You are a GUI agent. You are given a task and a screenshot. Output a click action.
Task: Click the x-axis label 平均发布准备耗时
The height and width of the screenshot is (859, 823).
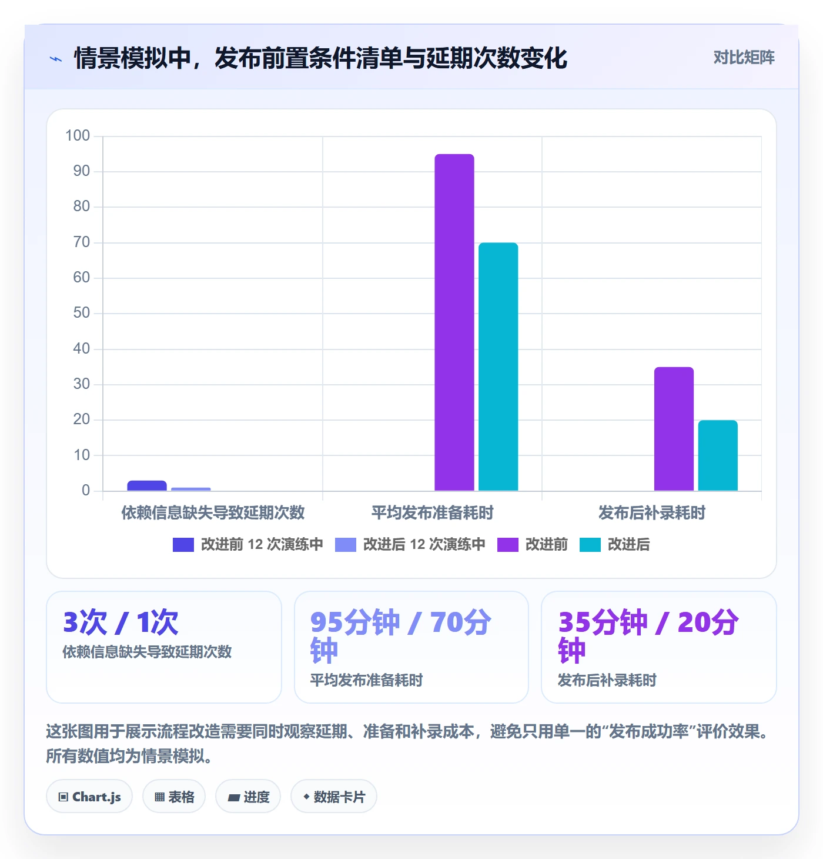pos(432,512)
